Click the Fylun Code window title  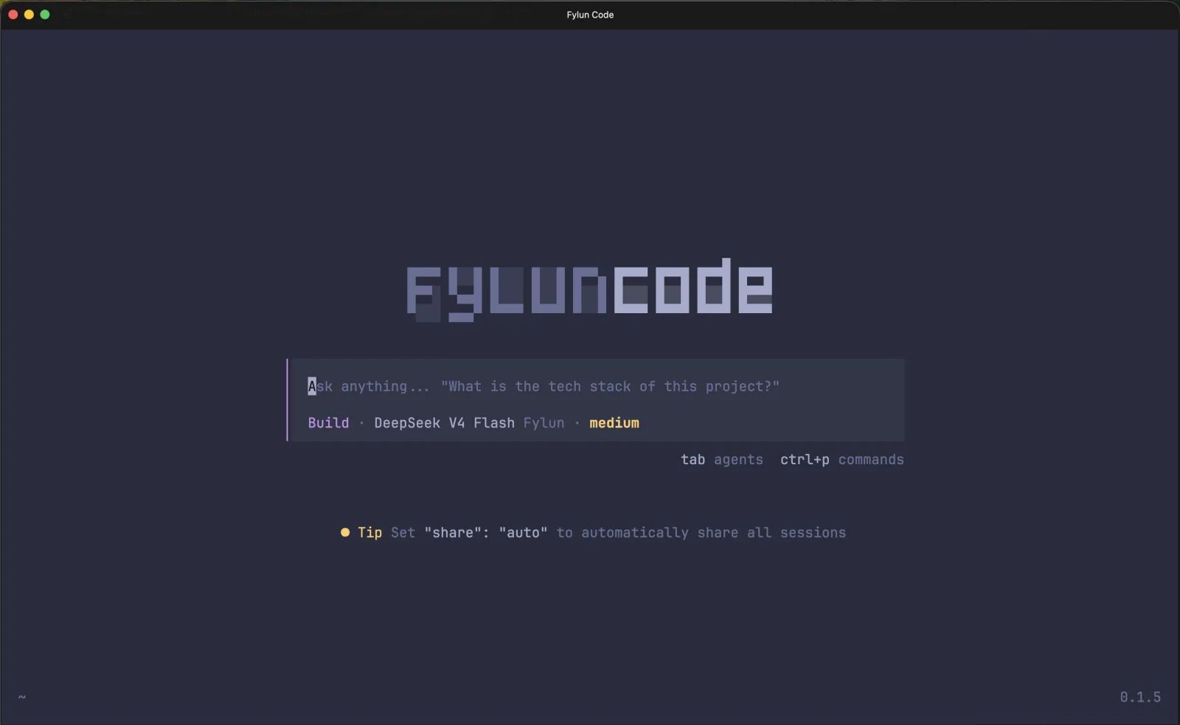click(590, 15)
